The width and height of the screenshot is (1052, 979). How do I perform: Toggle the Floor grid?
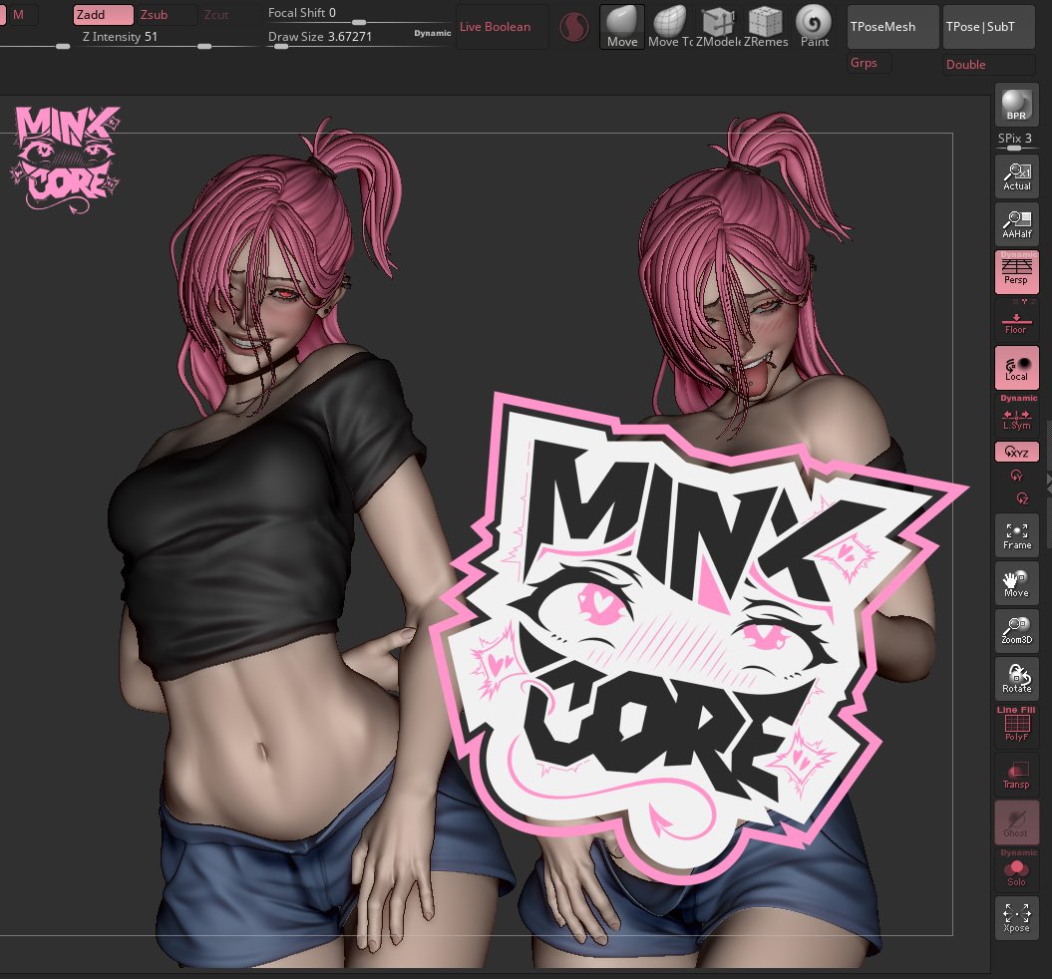click(x=1016, y=323)
